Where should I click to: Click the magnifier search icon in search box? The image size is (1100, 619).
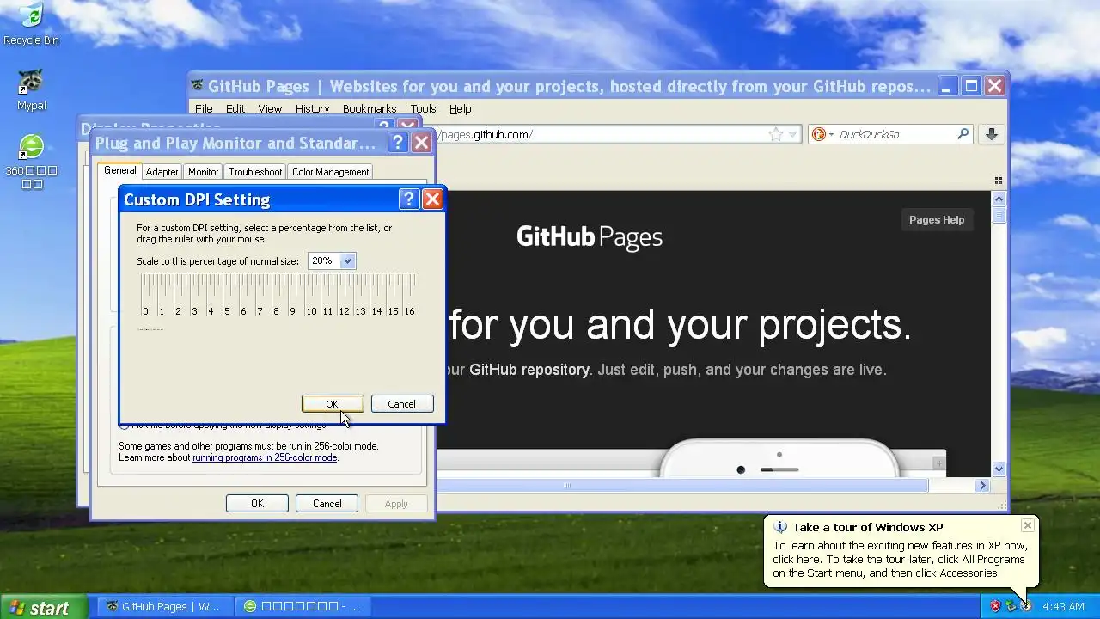pos(962,134)
